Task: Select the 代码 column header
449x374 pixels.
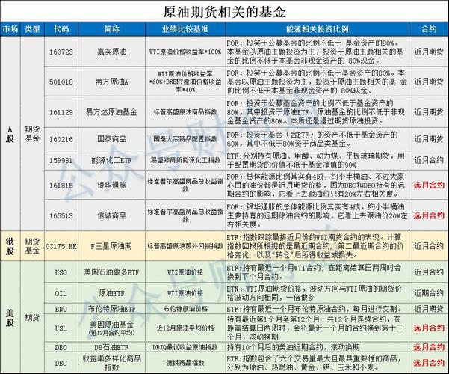Action: (61, 29)
